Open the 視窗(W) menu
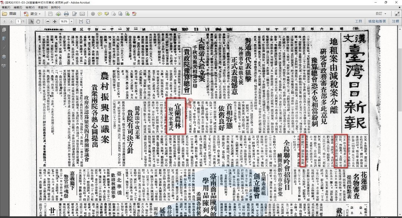This screenshot has height=218, width=402. click(x=43, y=7)
